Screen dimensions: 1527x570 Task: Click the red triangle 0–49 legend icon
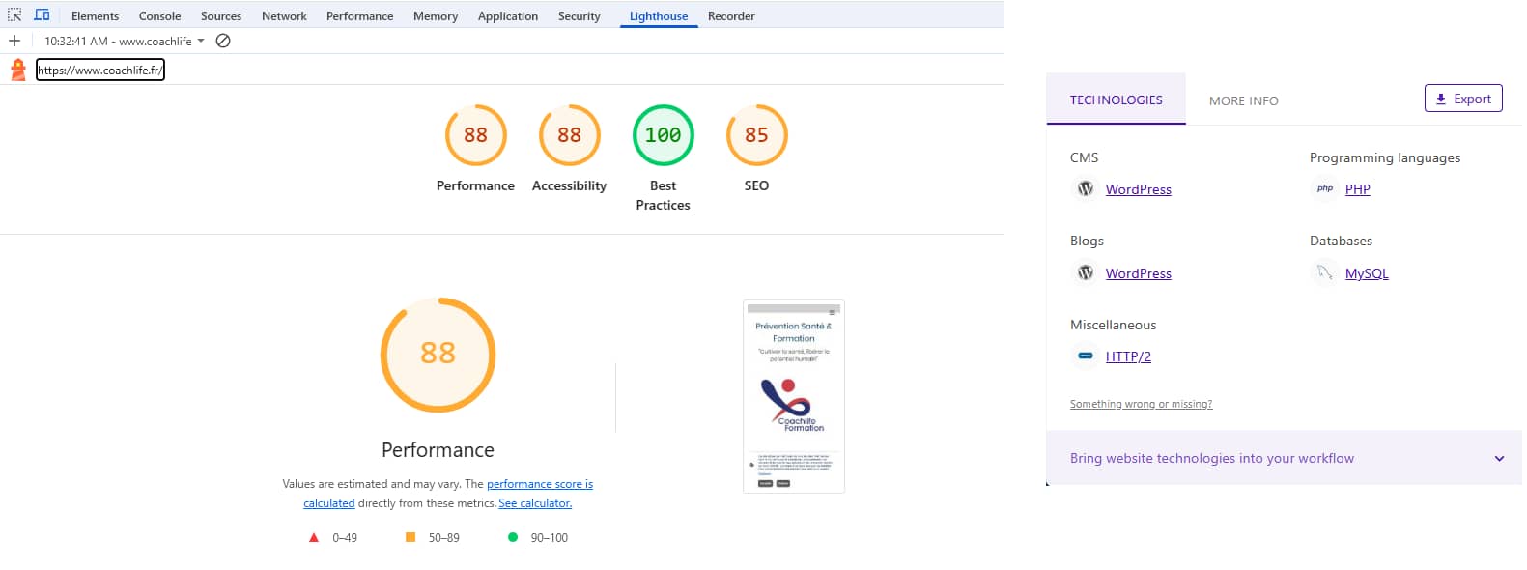coord(313,537)
